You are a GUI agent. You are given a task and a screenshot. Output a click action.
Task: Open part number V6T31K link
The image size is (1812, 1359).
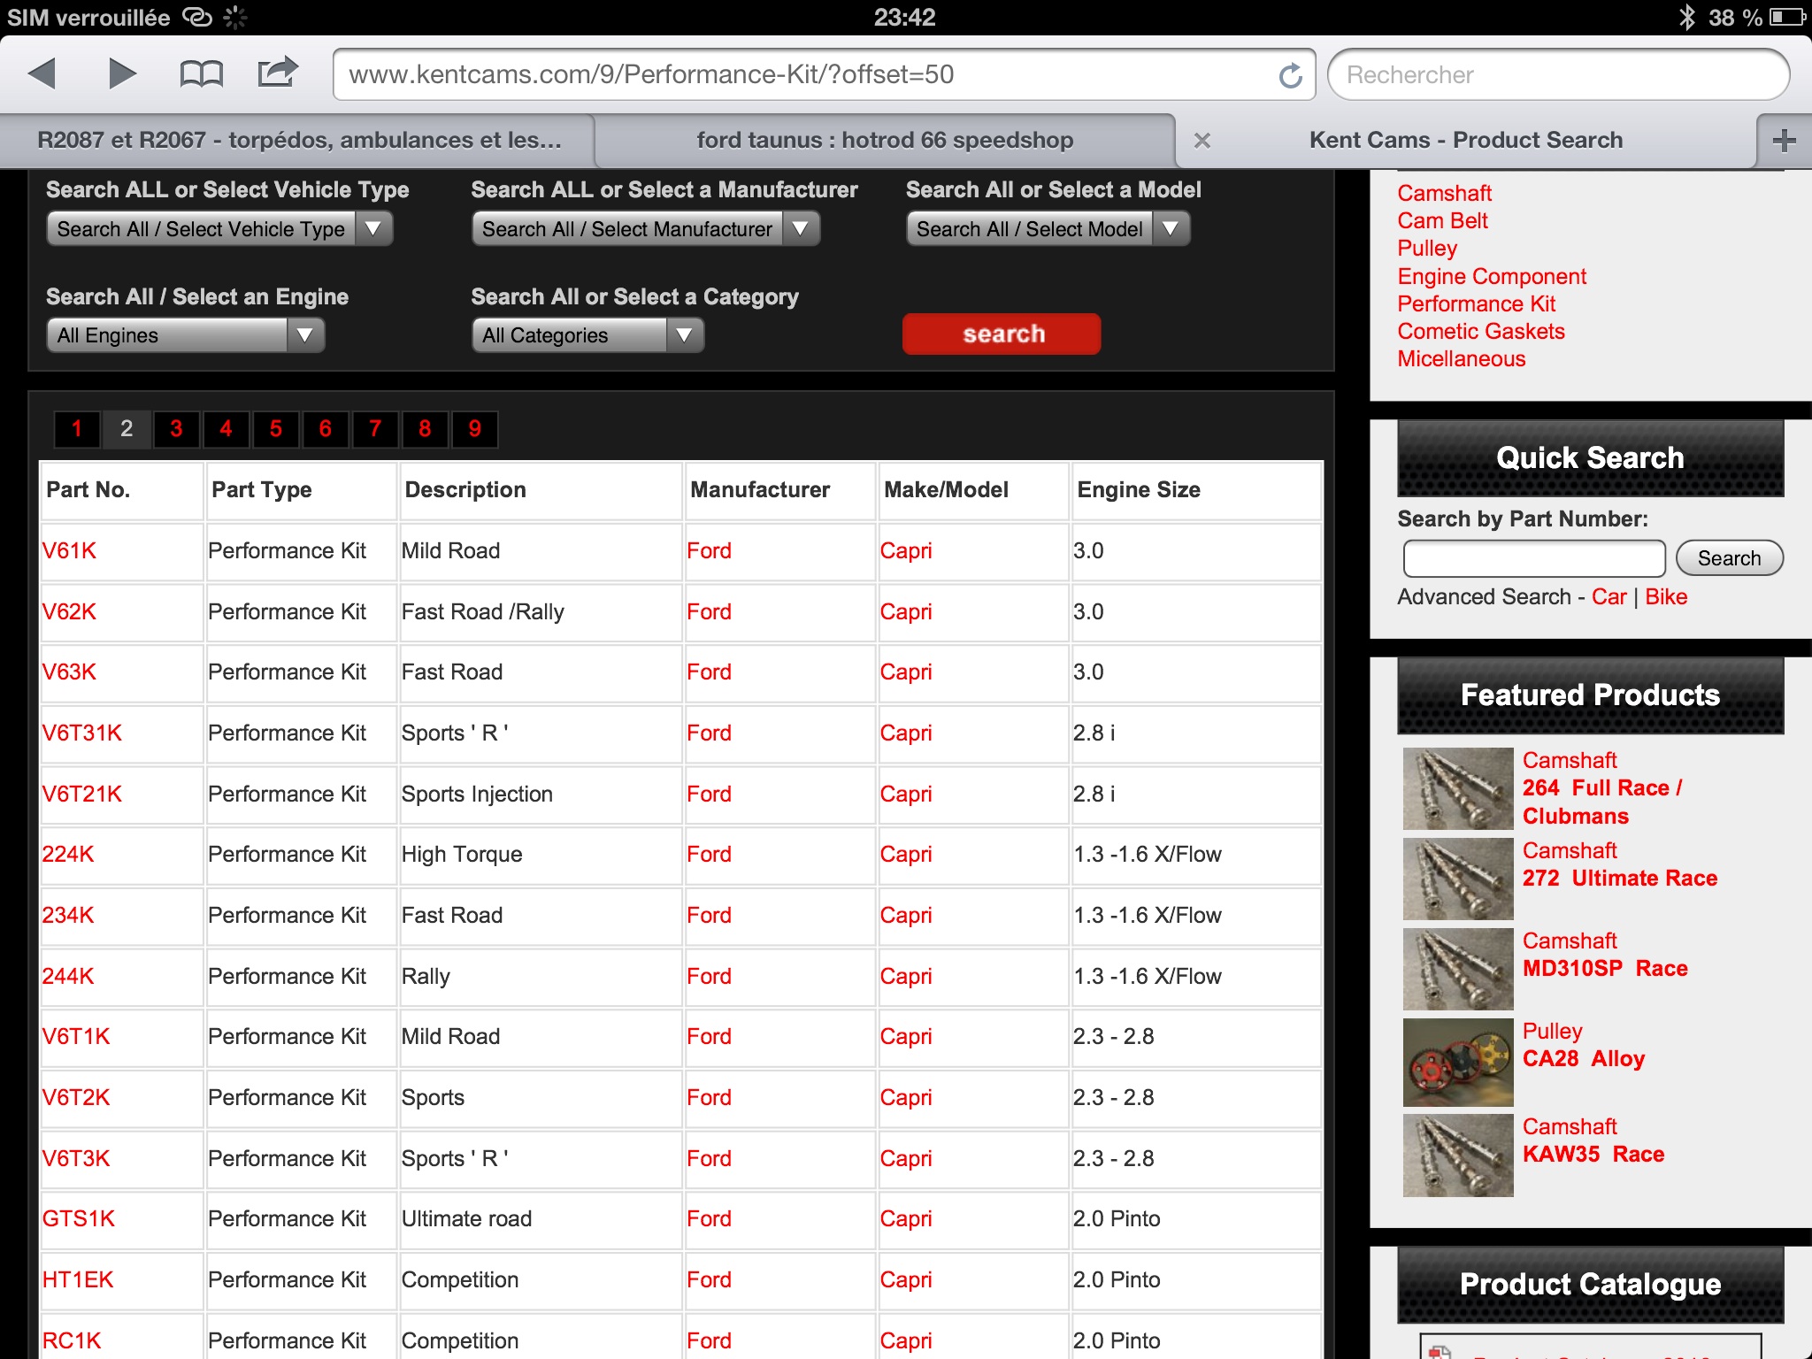(81, 733)
